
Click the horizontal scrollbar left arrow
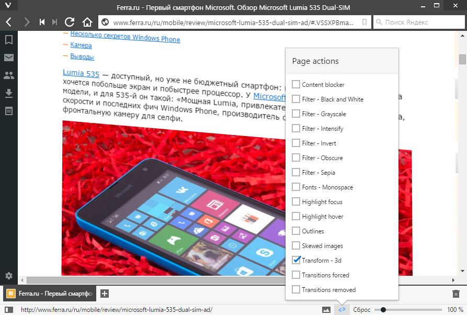(22, 280)
